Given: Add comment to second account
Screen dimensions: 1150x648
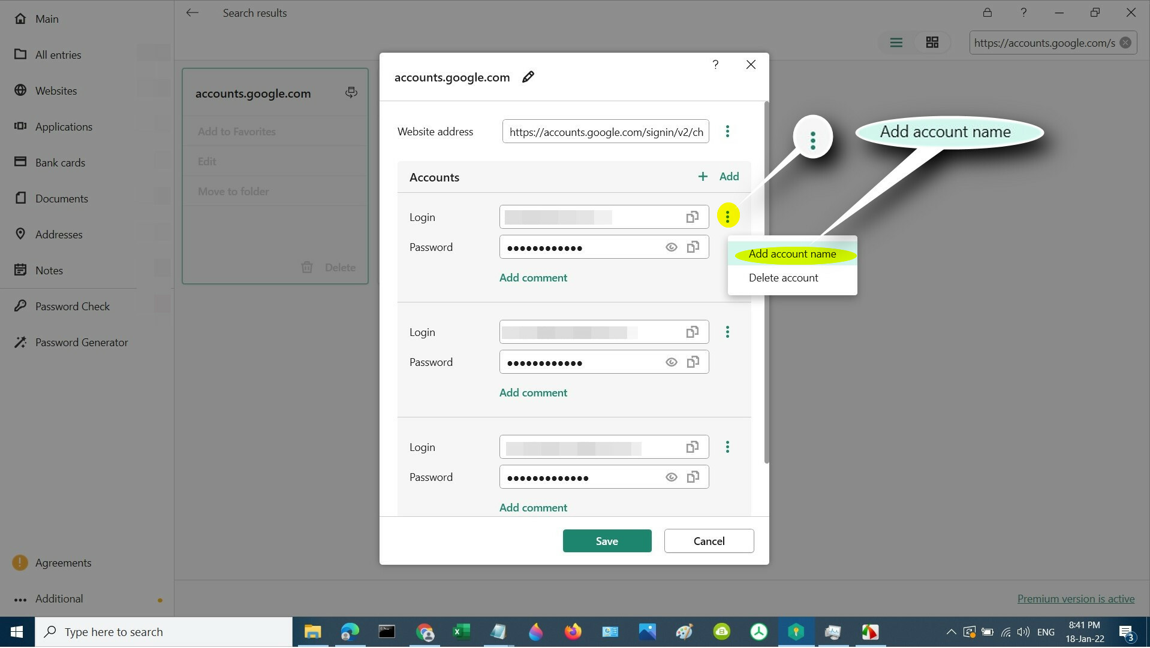Looking at the screenshot, I should point(533,393).
